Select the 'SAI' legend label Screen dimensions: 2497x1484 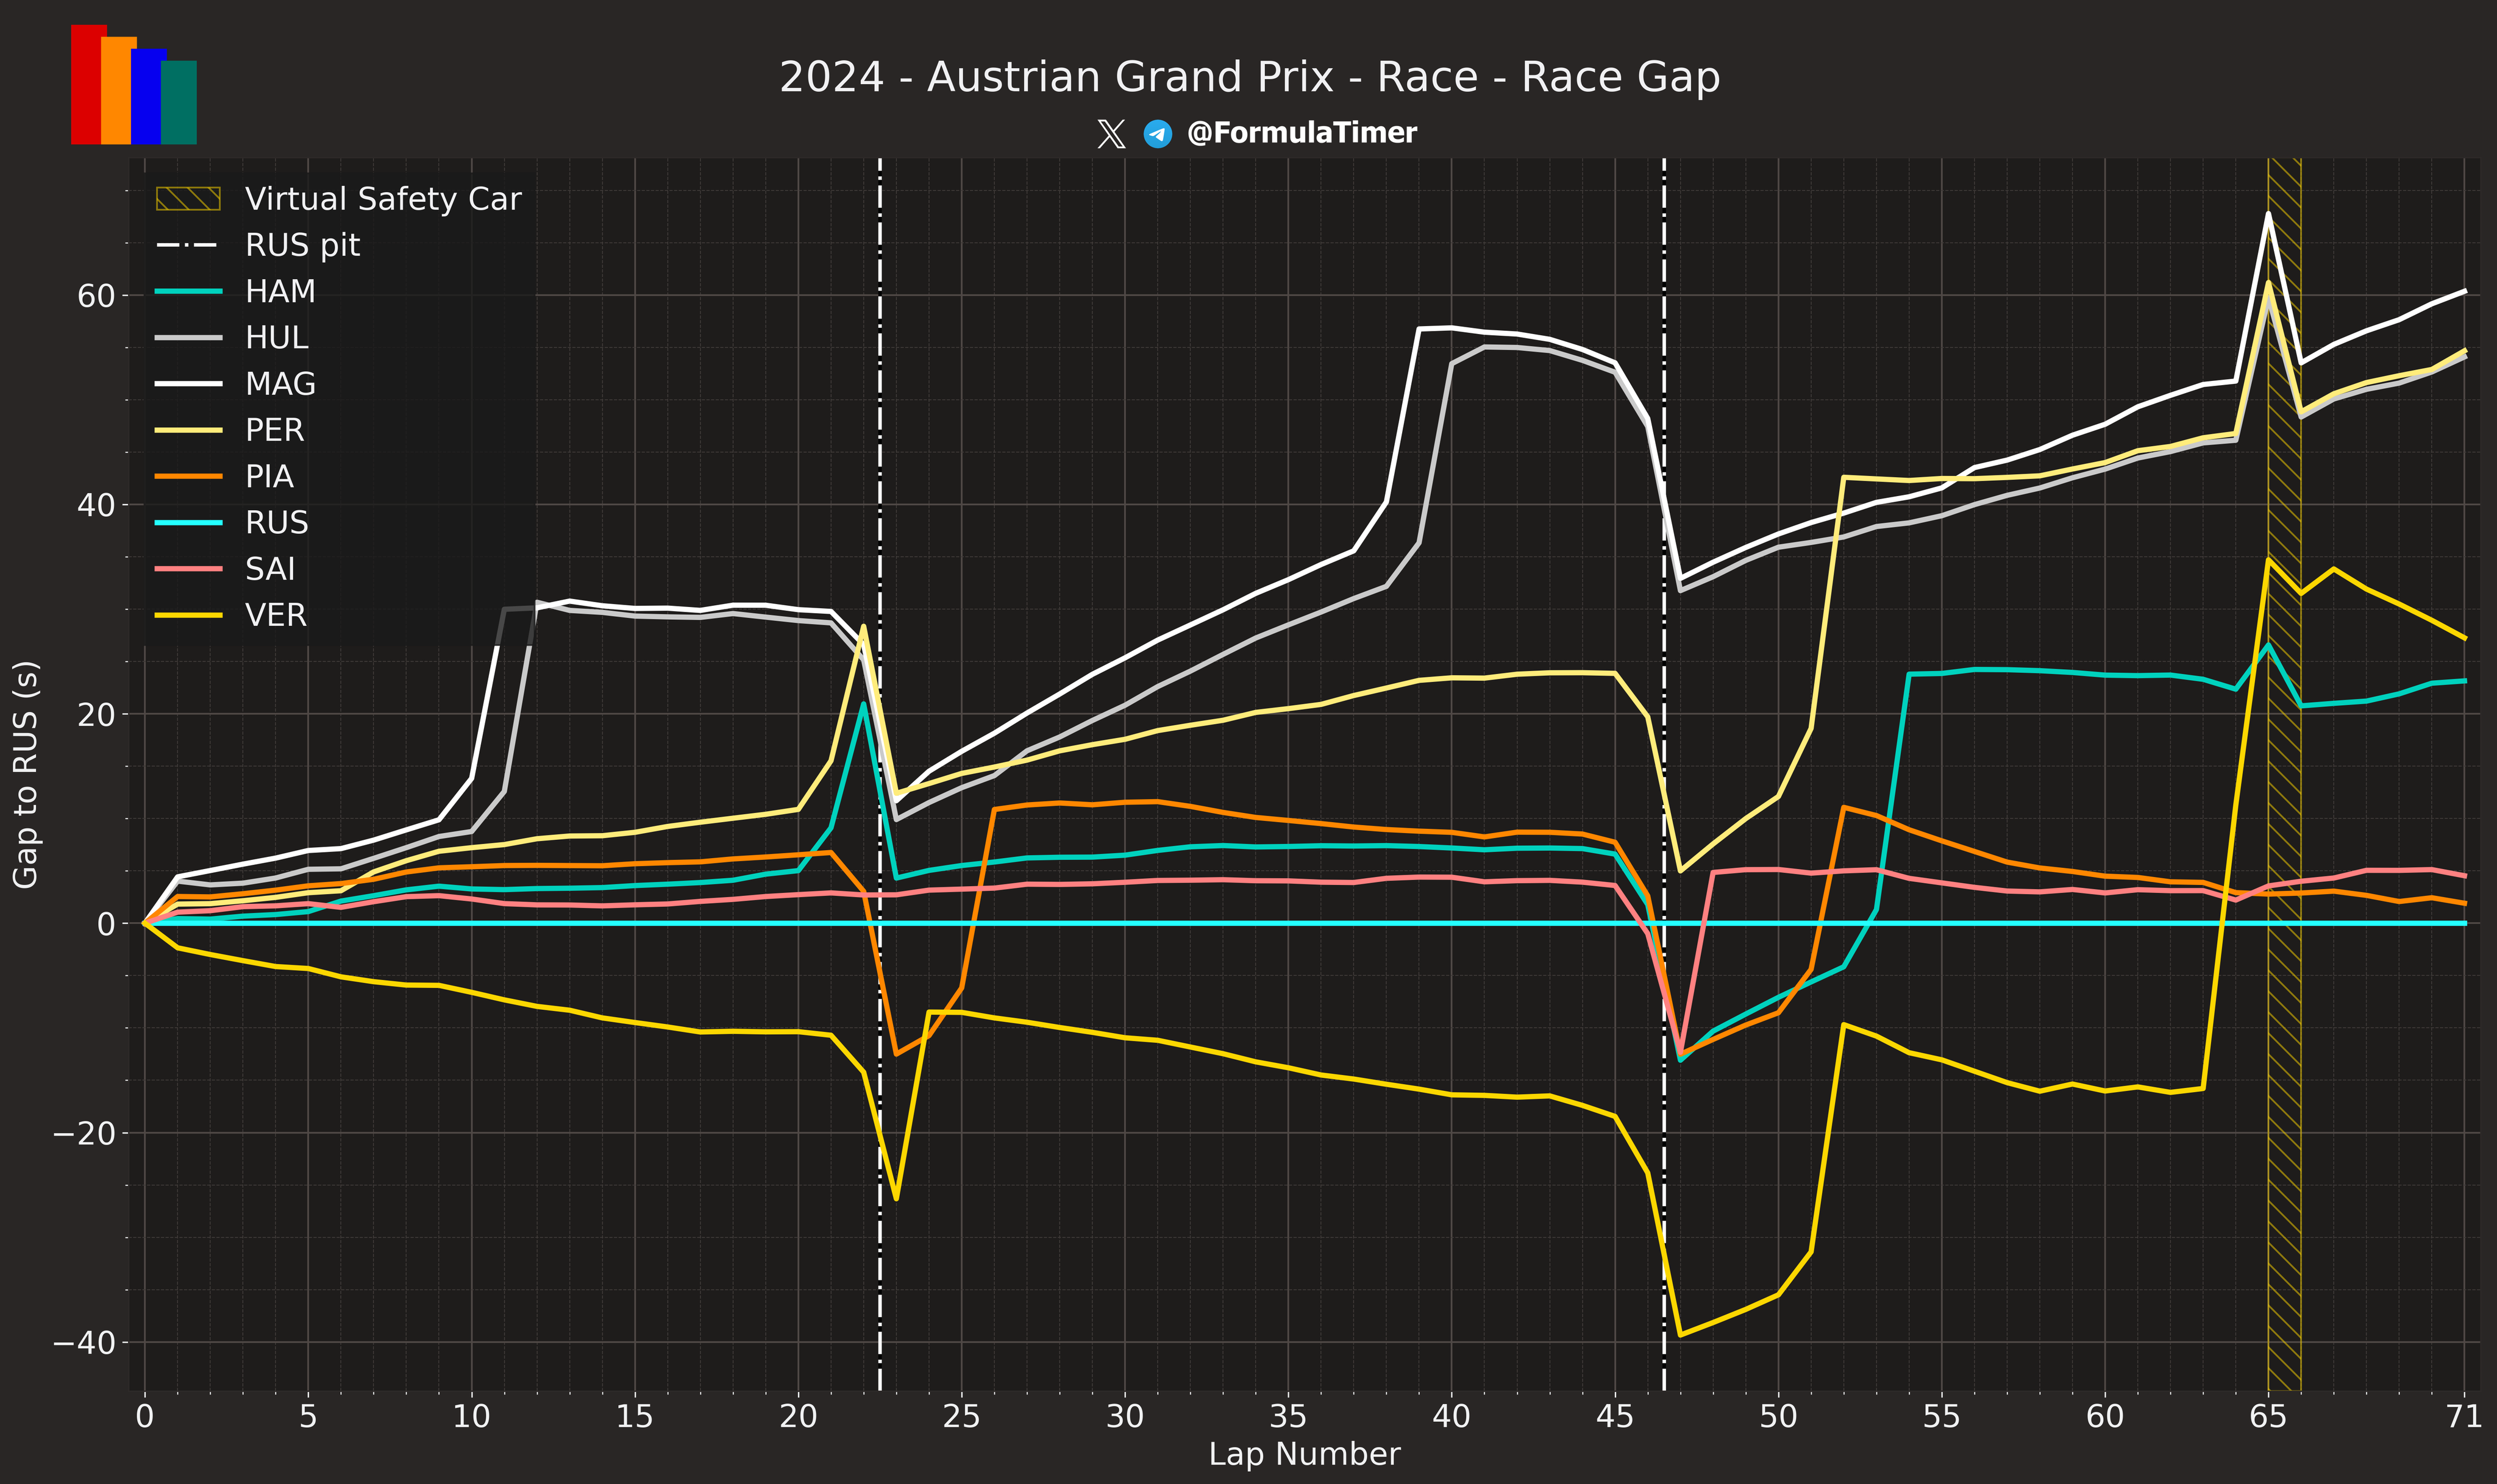(270, 569)
